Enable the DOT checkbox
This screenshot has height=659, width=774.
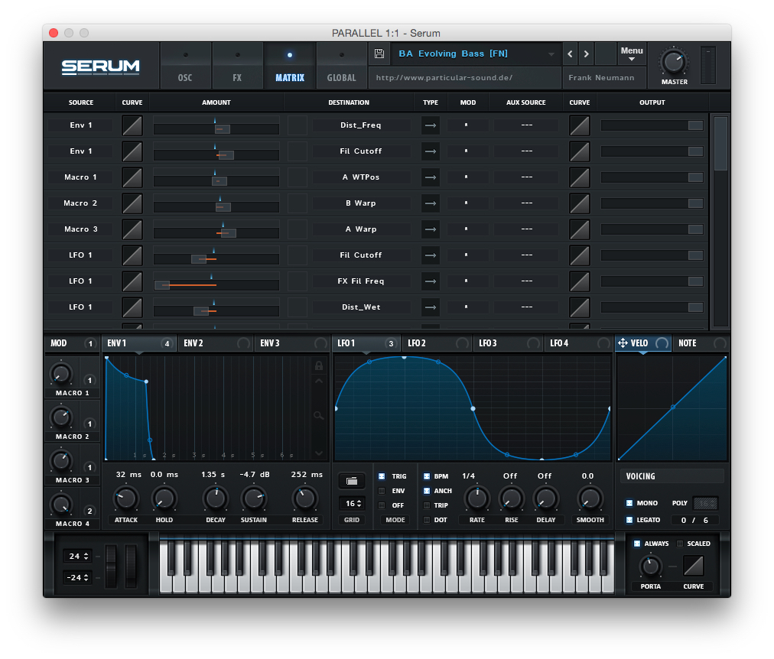coord(427,520)
